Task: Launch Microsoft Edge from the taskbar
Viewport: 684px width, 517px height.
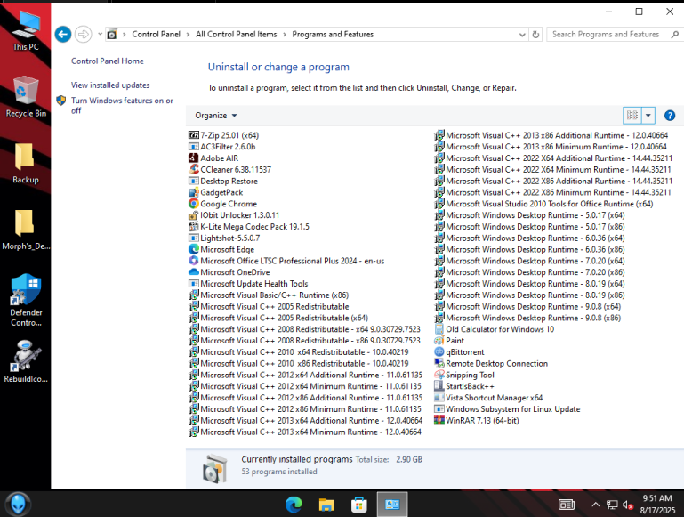Action: (x=294, y=505)
